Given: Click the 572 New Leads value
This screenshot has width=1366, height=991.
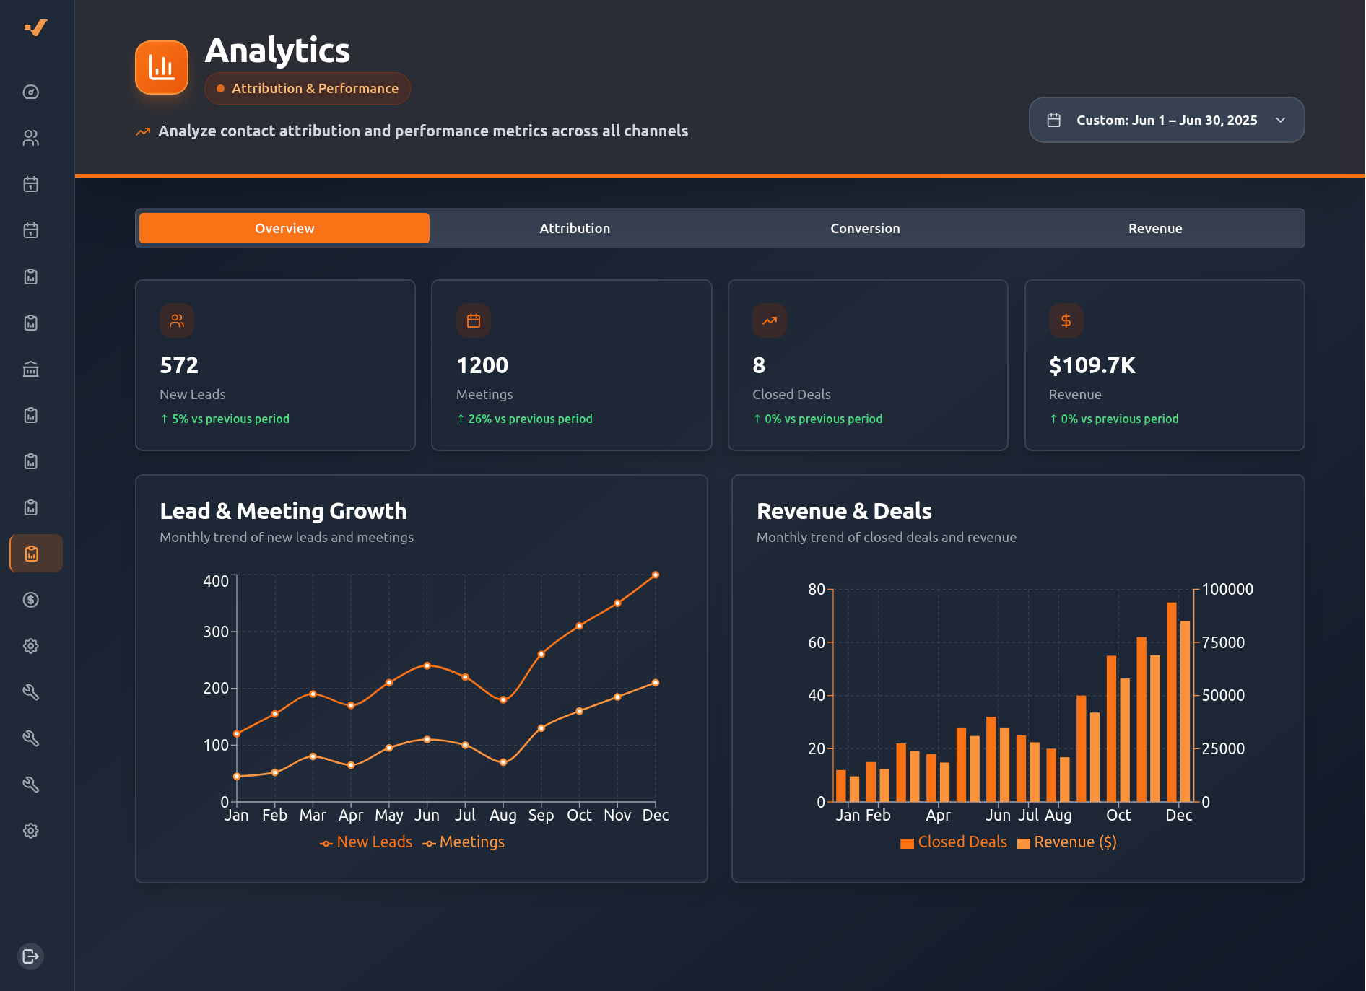Looking at the screenshot, I should click(179, 365).
